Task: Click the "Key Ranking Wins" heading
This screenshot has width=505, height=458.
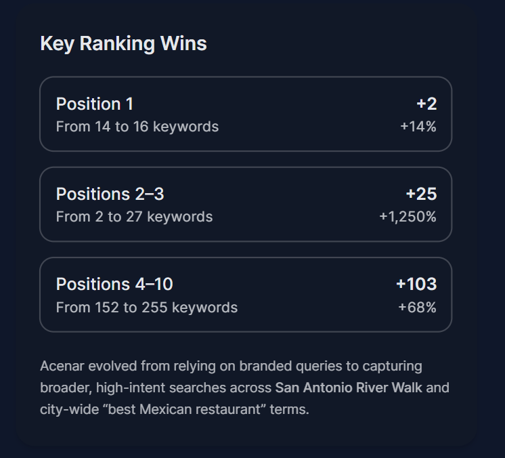Action: [123, 43]
